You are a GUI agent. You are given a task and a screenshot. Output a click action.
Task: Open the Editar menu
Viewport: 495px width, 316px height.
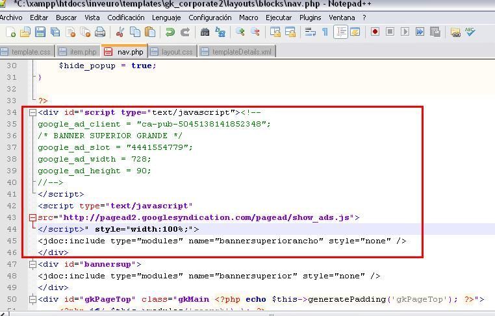point(39,18)
